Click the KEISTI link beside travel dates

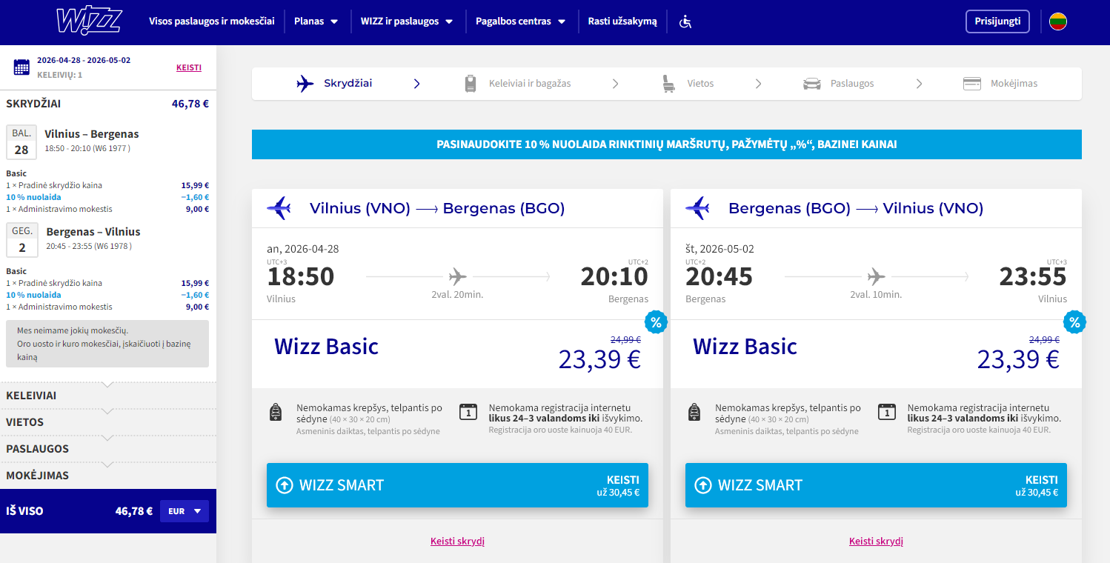click(x=188, y=67)
